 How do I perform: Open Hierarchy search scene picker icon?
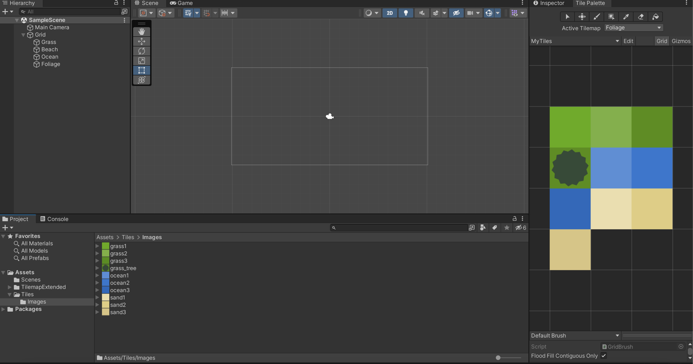click(124, 11)
